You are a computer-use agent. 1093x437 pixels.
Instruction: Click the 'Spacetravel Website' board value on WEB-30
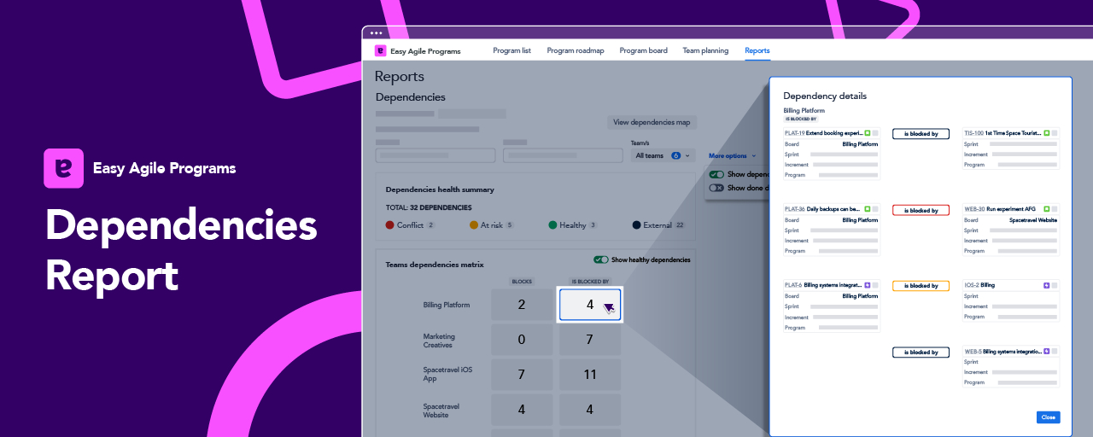[x=1035, y=220]
